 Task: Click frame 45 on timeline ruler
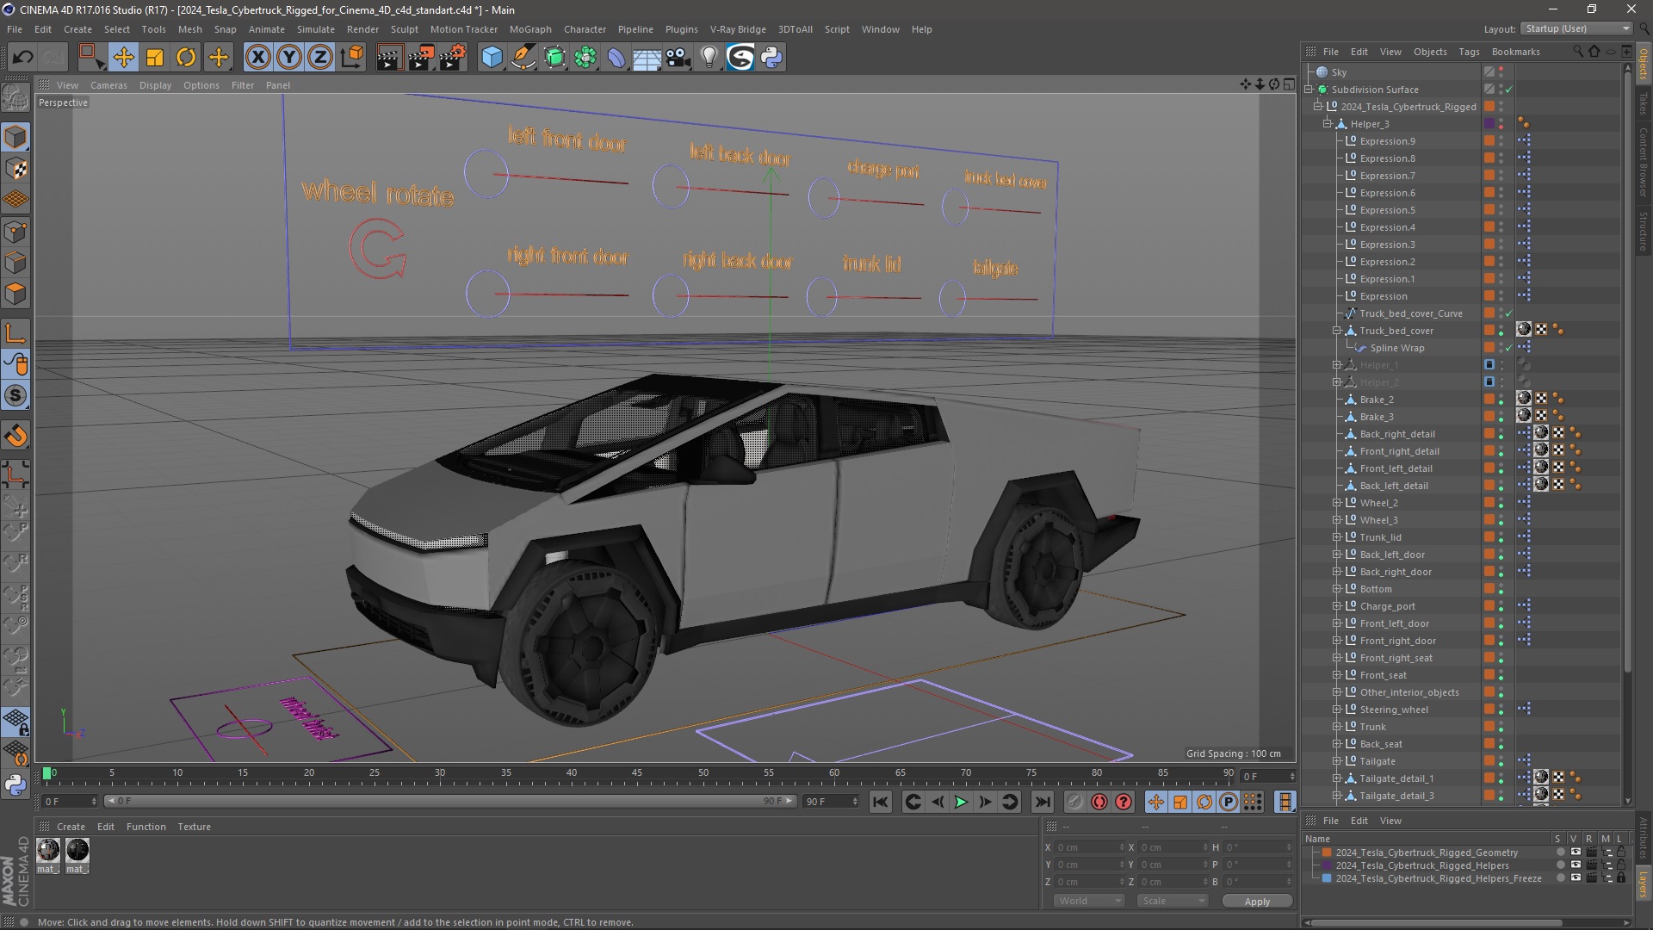637,773
